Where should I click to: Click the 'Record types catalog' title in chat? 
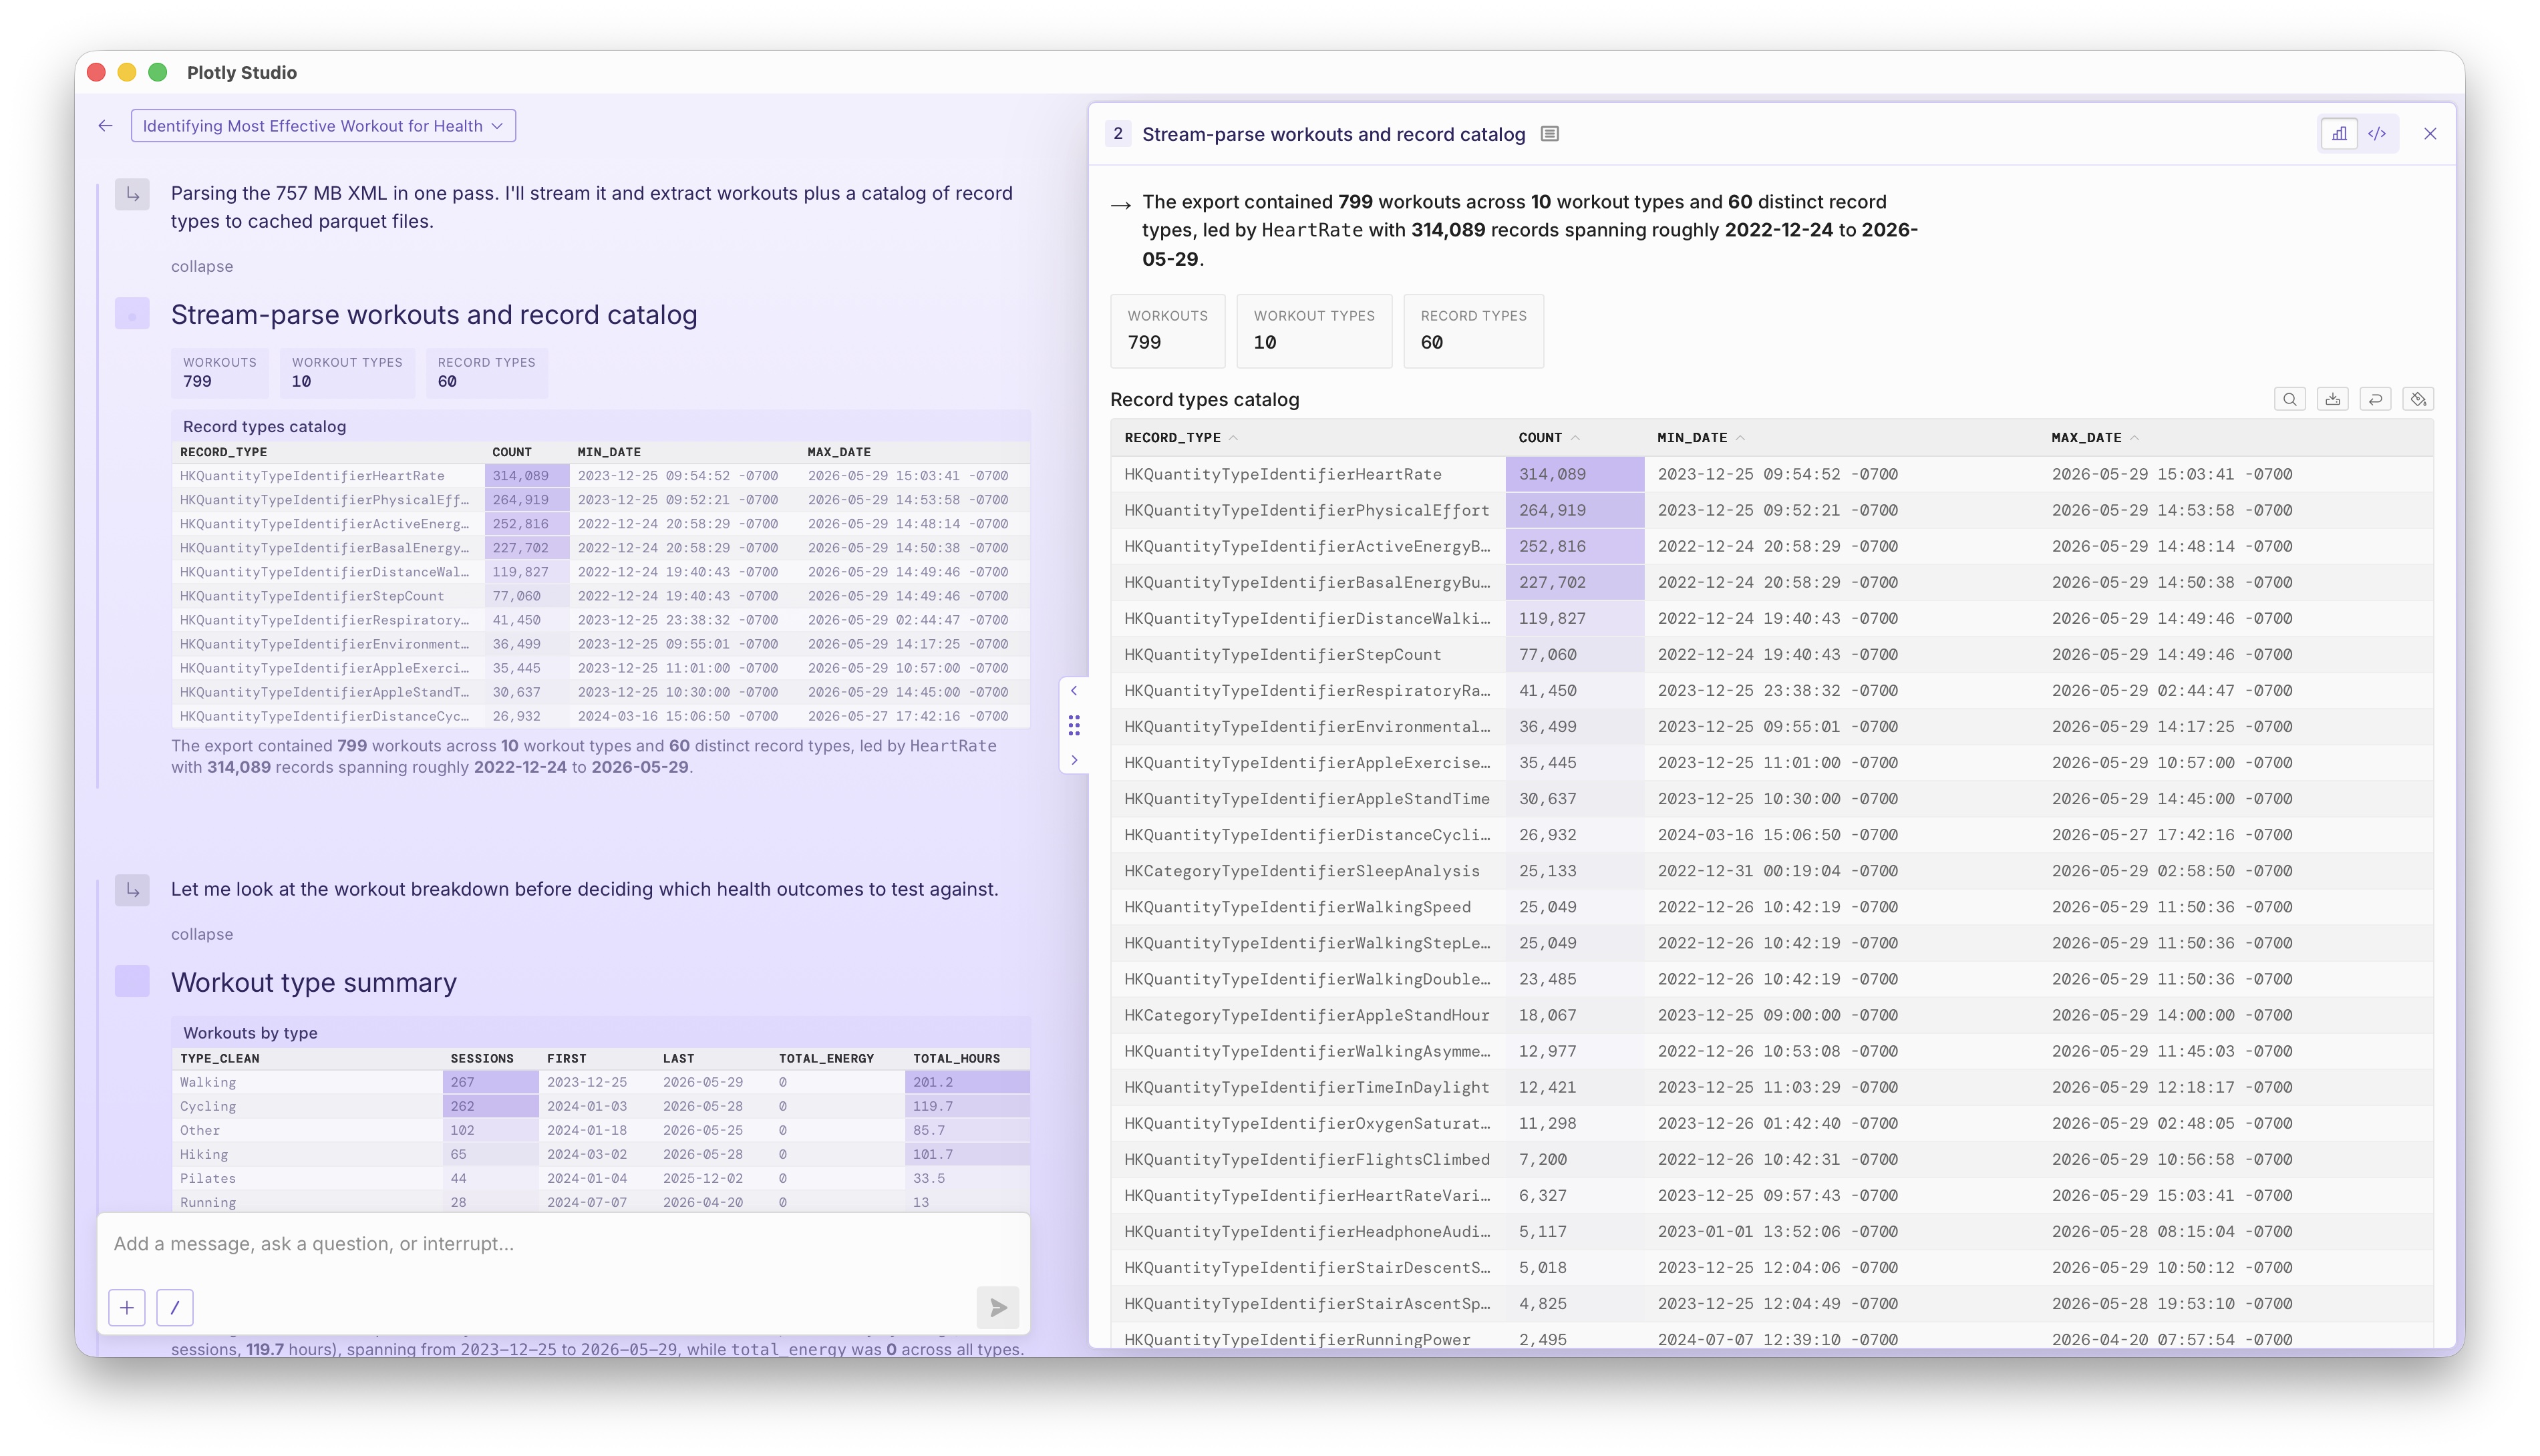(x=264, y=427)
